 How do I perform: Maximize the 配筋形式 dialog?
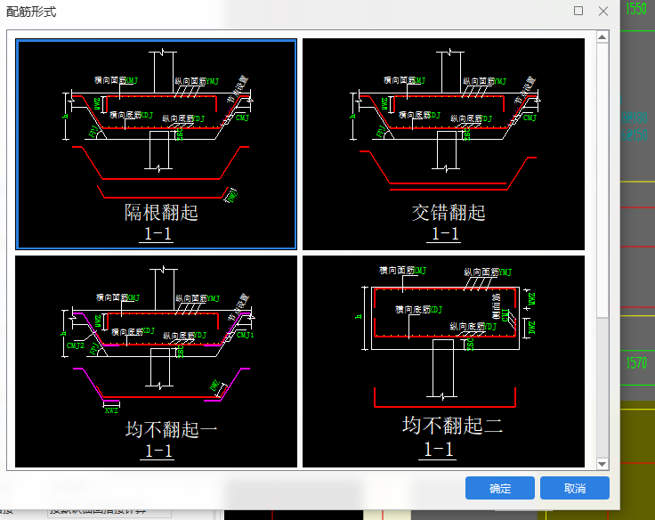578,11
